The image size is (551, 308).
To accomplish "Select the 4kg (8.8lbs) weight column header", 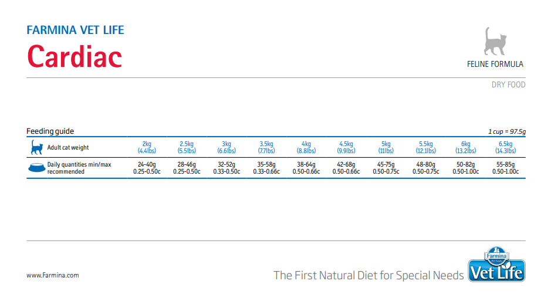I will click(306, 147).
